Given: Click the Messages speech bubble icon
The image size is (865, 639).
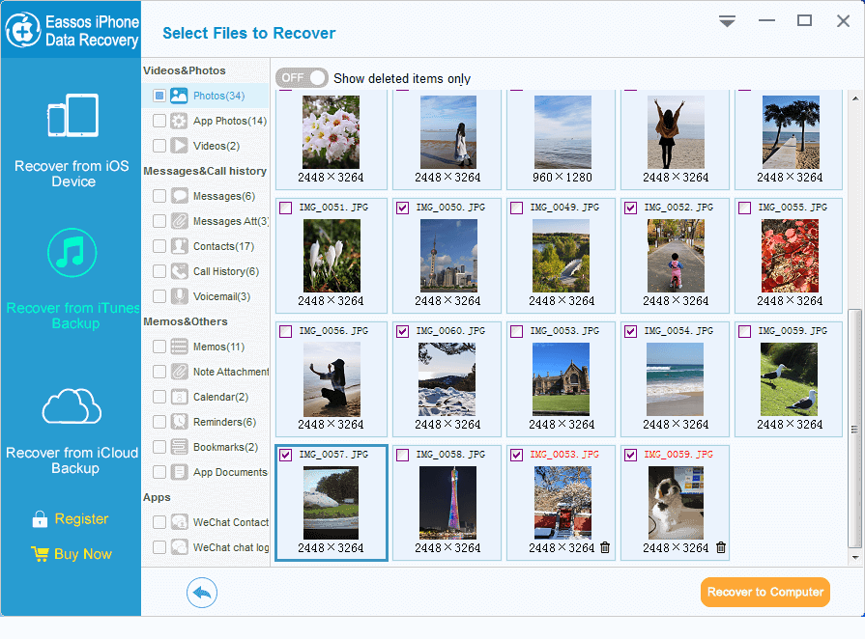Looking at the screenshot, I should pos(179,196).
